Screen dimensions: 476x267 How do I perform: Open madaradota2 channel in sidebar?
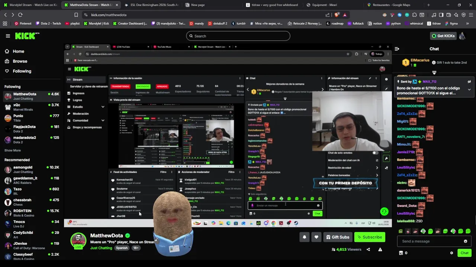pyautogui.click(x=32, y=139)
